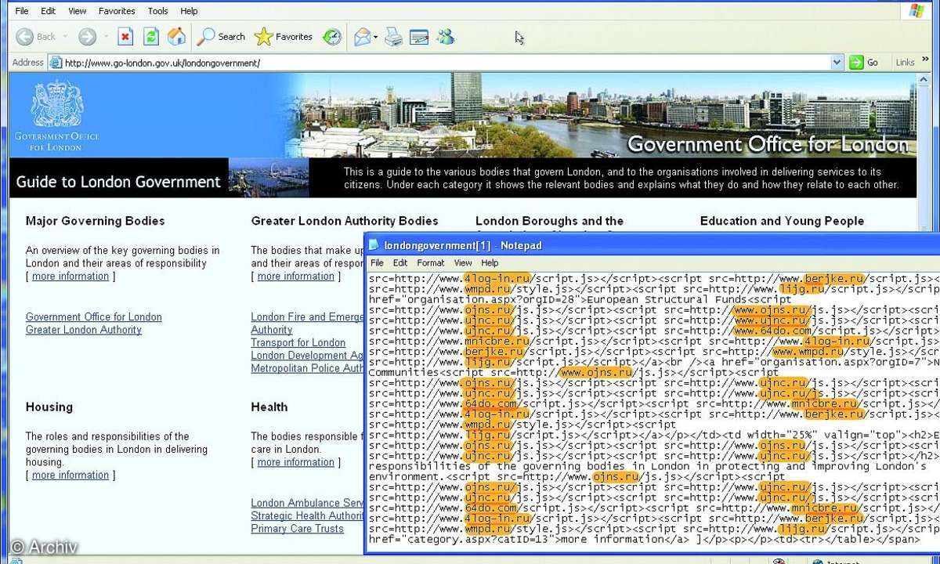Image resolution: width=940 pixels, height=564 pixels.
Task: Open more information under Housing
Action: [70, 475]
